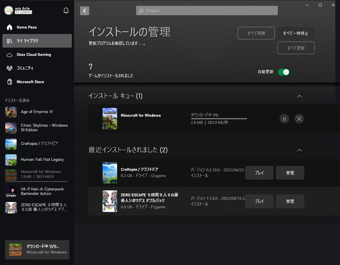Image resolution: width=340 pixels, height=265 pixels.
Task: Open ZERO ESCAPE thumbnail in sidebar
Action: click(x=11, y=208)
